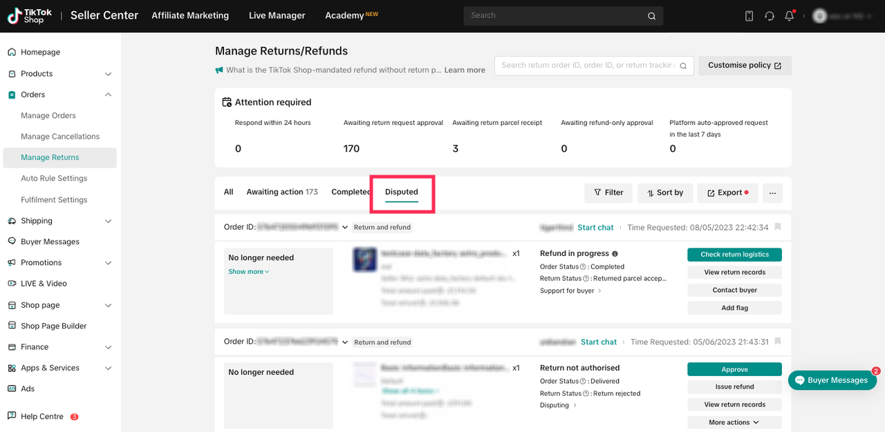Click Check return logistics button
The height and width of the screenshot is (432, 885).
[734, 255]
